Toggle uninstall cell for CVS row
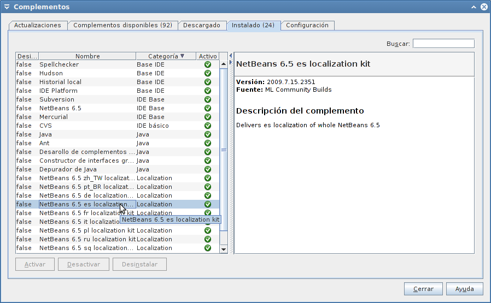Image resolution: width=491 pixels, height=303 pixels. (27, 126)
